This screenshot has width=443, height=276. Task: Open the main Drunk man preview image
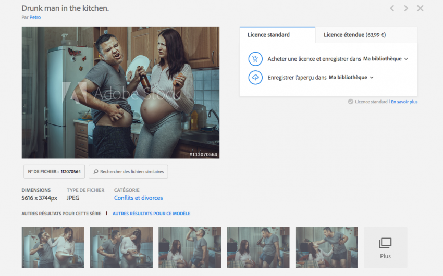pyautogui.click(x=120, y=93)
